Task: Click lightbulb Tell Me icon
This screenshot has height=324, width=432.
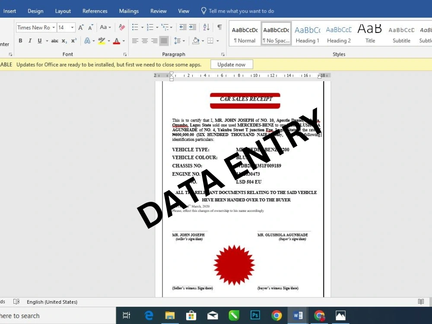Action: (203, 11)
